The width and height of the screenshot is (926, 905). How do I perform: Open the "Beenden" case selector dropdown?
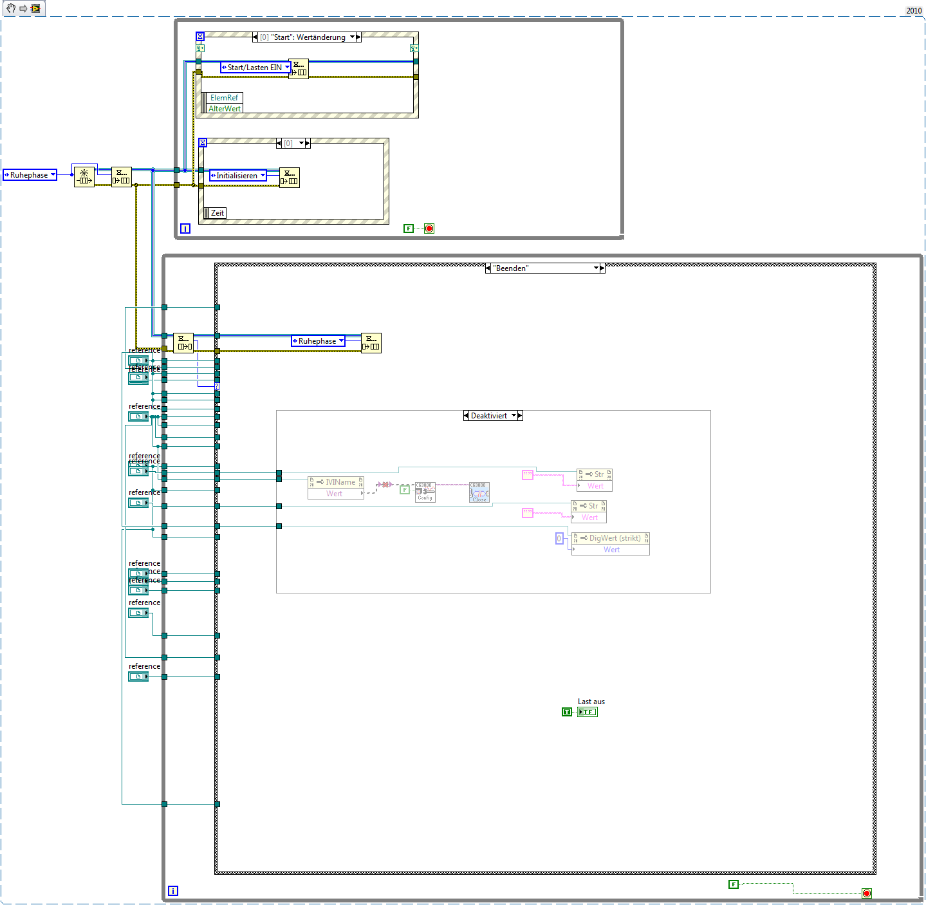tap(596, 268)
